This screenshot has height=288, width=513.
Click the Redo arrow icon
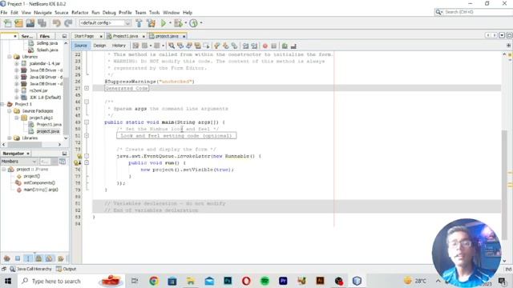(68, 23)
